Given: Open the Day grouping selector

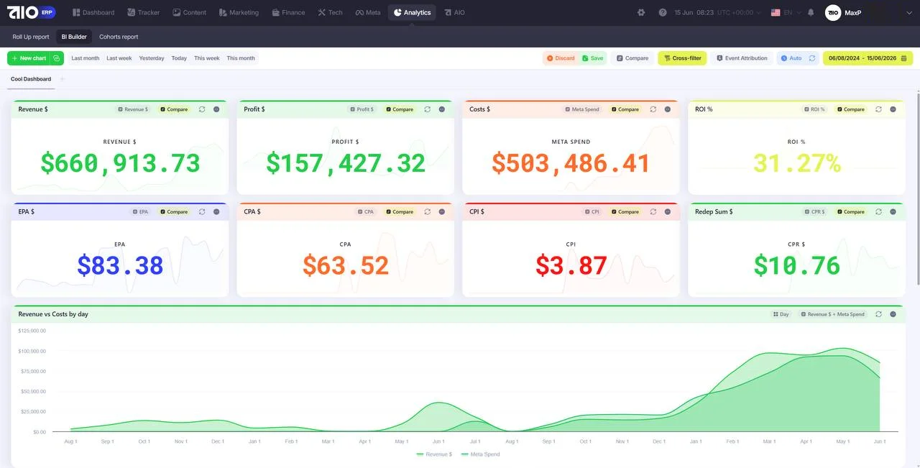Looking at the screenshot, I should click(x=781, y=314).
